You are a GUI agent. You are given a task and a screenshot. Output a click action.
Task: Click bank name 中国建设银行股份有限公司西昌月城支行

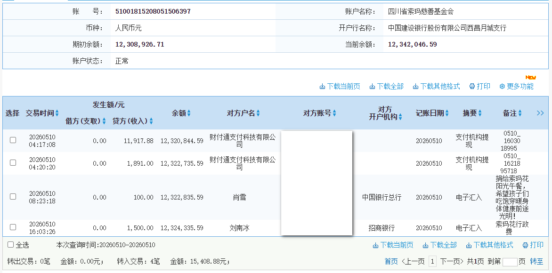click(447, 28)
